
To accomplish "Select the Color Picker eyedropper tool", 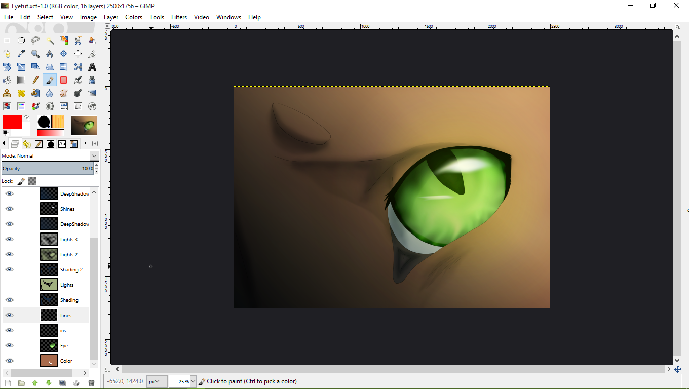I will point(21,54).
